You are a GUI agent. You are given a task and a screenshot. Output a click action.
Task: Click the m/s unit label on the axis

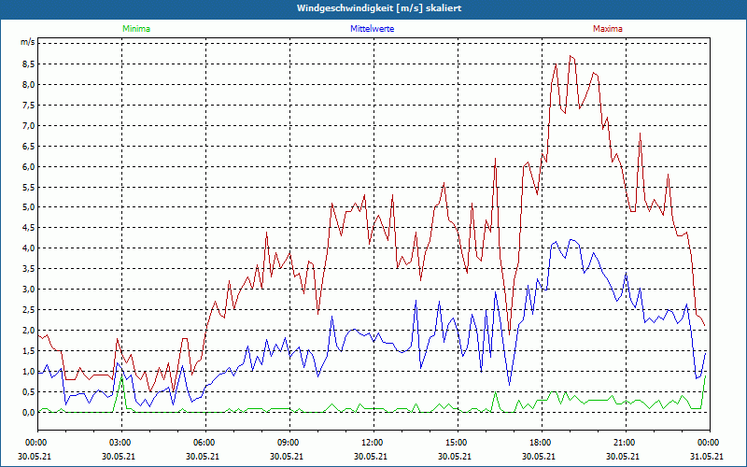27,42
